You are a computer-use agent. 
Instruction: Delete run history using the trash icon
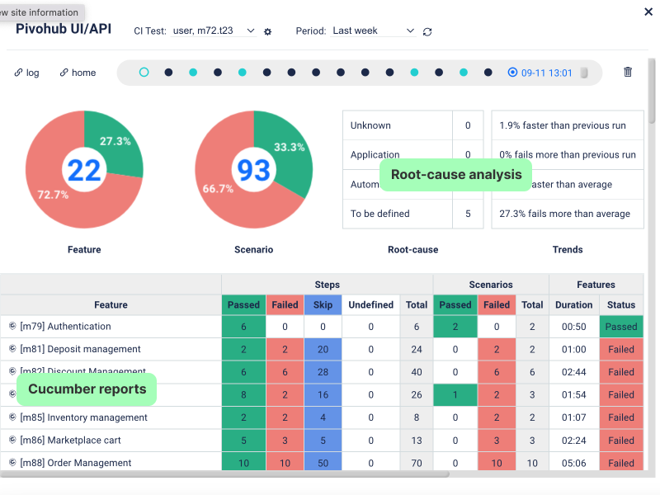point(627,73)
